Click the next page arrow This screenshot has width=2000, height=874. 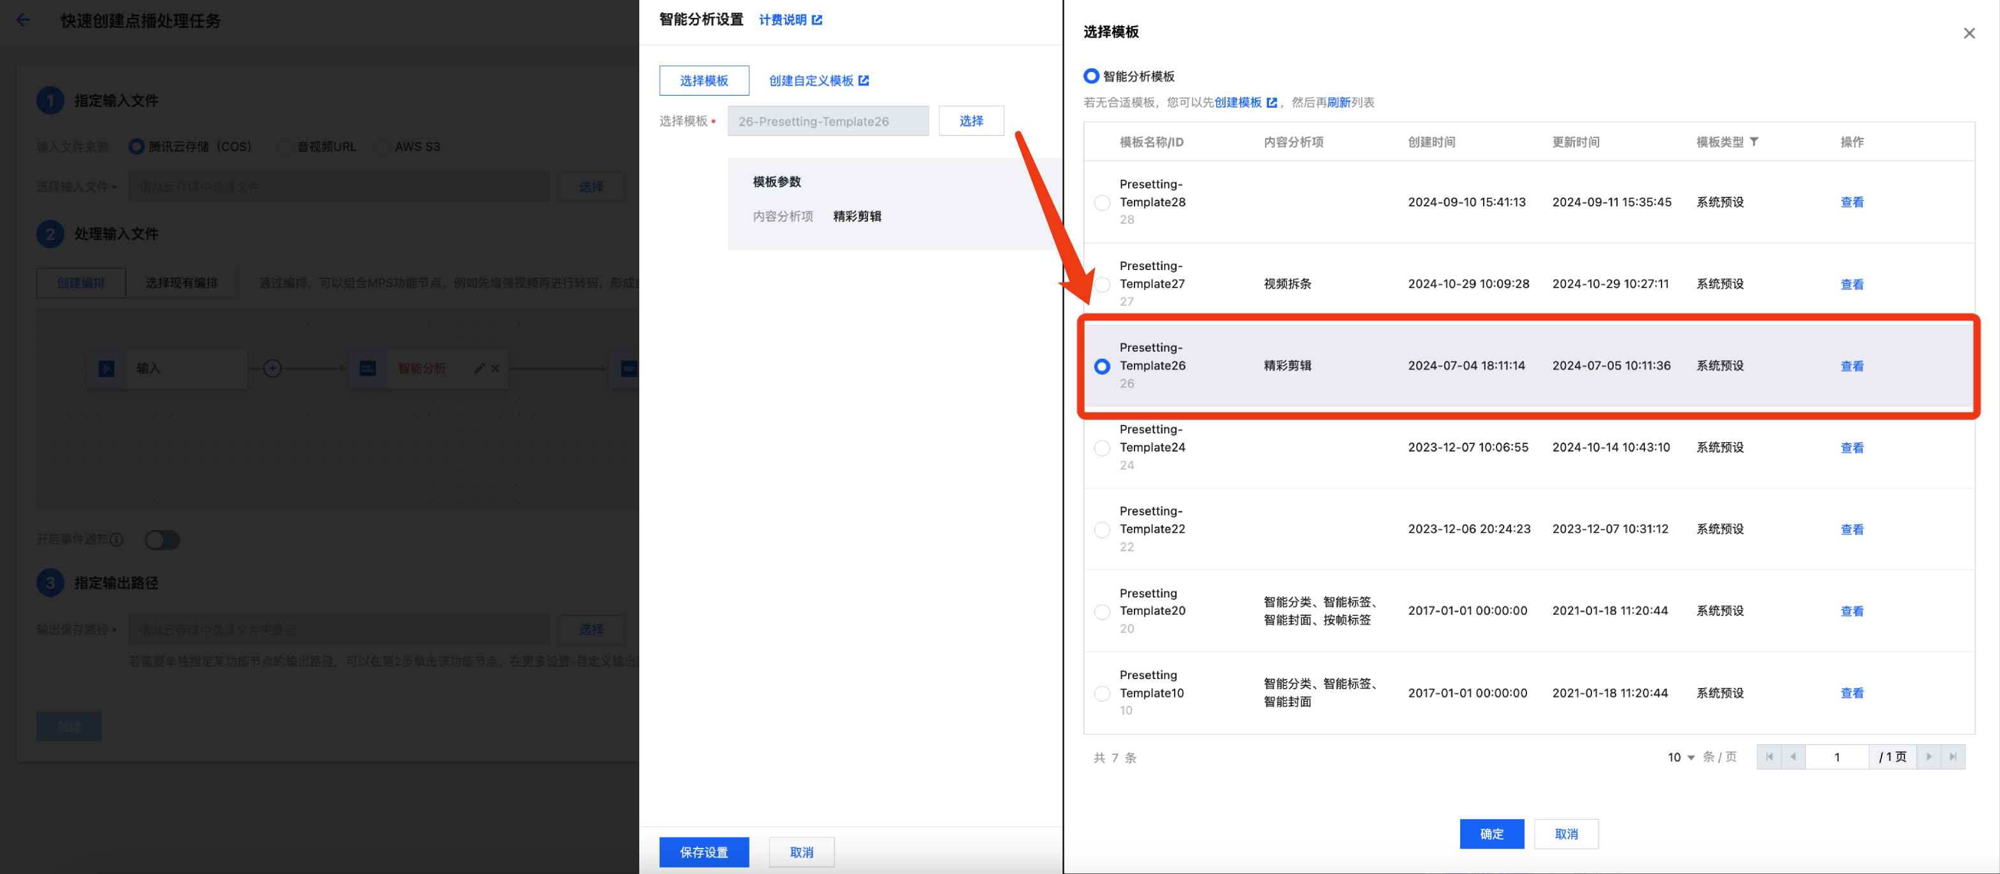coord(1929,757)
